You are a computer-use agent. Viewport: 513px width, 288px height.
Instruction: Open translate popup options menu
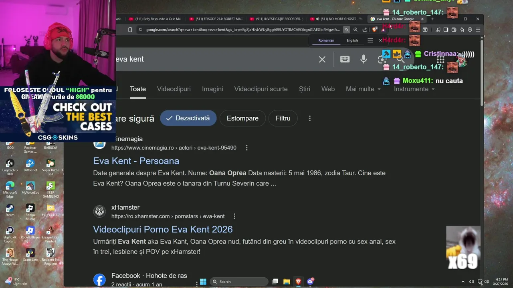tap(370, 40)
